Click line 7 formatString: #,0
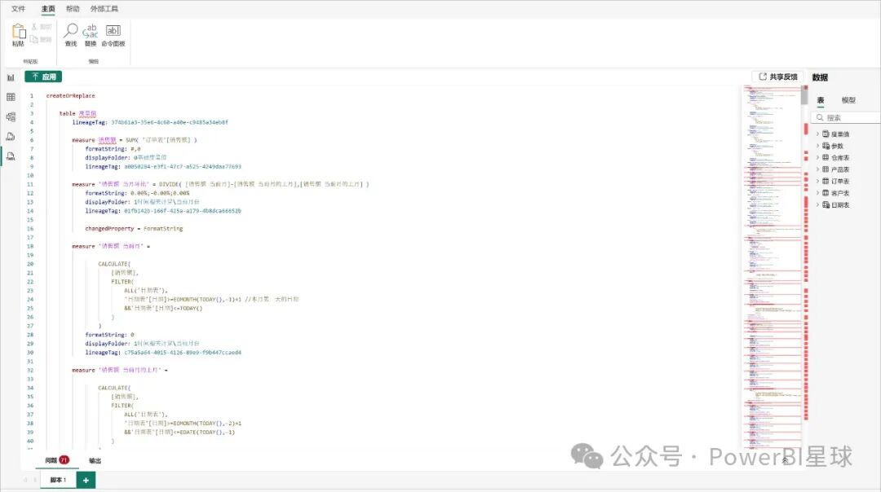 [x=113, y=149]
